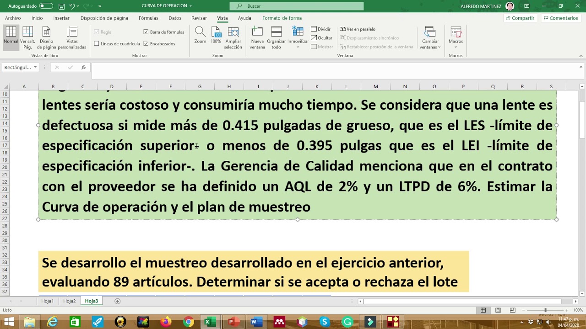
Task: Open the page break preview view
Action: click(x=27, y=37)
